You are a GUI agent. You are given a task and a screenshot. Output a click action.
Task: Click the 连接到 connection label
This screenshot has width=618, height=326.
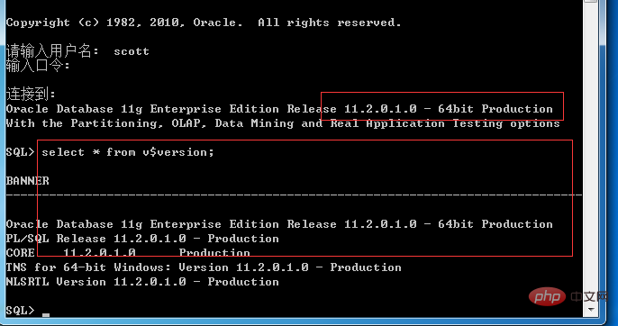click(31, 95)
